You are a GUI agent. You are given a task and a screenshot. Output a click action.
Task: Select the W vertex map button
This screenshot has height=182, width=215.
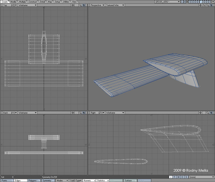171,177
